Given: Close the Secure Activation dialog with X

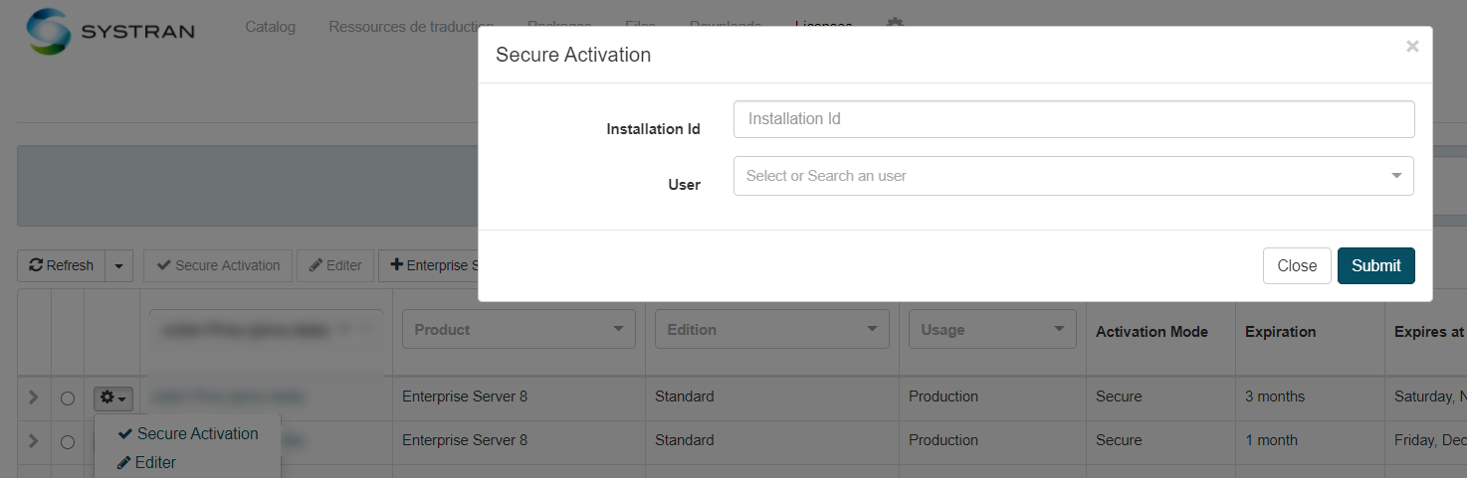Looking at the screenshot, I should pyautogui.click(x=1412, y=47).
